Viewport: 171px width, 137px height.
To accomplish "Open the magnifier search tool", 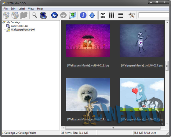I will pos(34,15).
